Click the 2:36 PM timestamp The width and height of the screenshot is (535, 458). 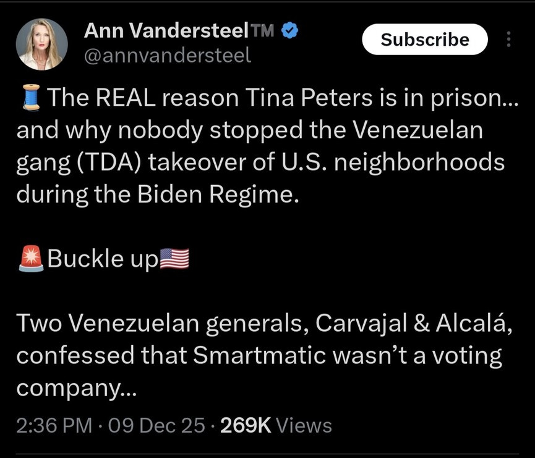(x=52, y=426)
